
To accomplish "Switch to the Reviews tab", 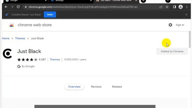I will pos(96,87).
